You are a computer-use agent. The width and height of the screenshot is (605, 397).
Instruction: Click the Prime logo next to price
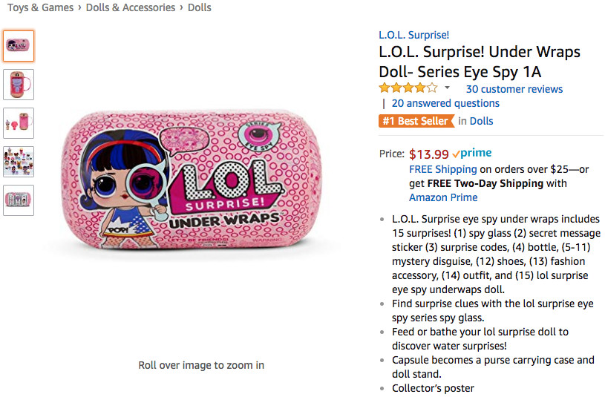pos(473,154)
